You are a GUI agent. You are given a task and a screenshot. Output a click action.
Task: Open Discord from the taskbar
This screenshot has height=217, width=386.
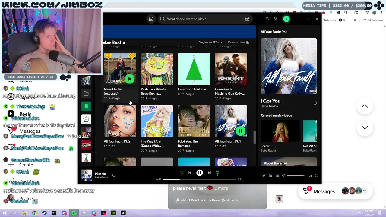pyautogui.click(x=64, y=213)
